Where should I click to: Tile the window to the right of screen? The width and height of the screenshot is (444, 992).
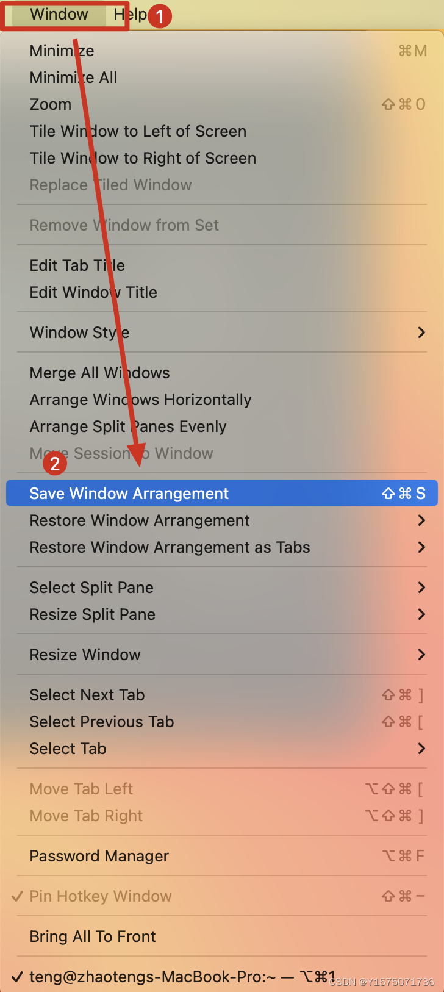point(143,158)
